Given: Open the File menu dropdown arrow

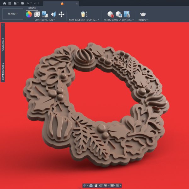Looking at the screenshot, I should pos(18,3).
